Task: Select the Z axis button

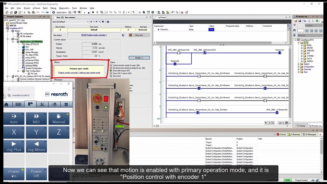Action: (59, 132)
